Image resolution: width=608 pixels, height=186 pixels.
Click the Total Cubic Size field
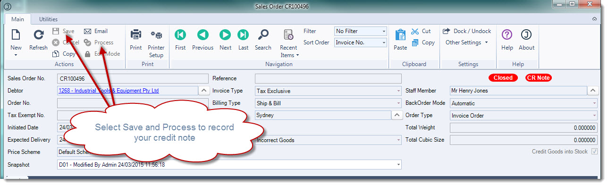524,140
